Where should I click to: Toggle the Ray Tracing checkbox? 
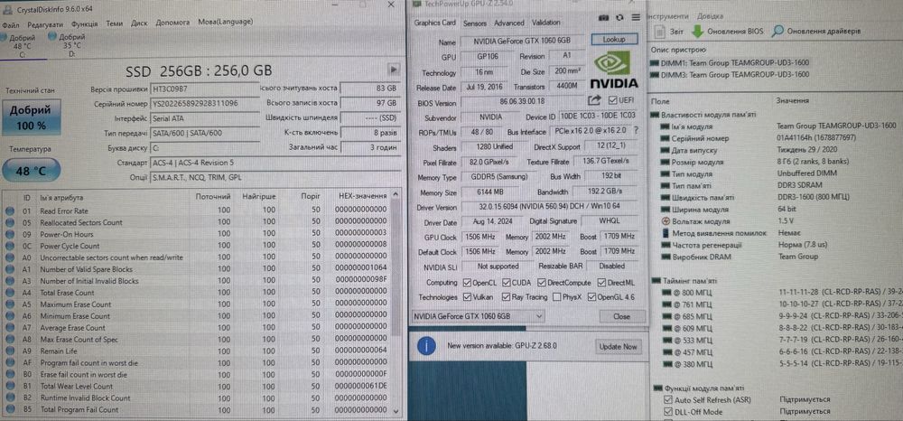[507, 297]
